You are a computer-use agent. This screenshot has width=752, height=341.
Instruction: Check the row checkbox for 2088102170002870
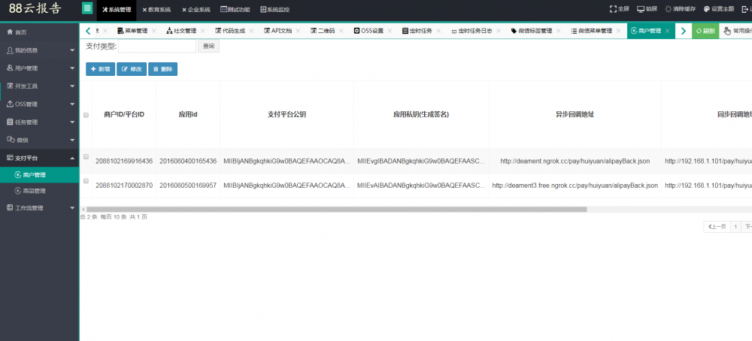pos(86,180)
